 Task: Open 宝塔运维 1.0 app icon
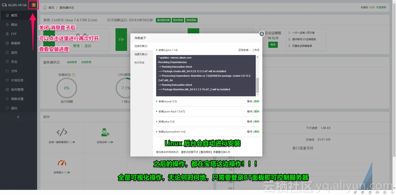(105, 132)
